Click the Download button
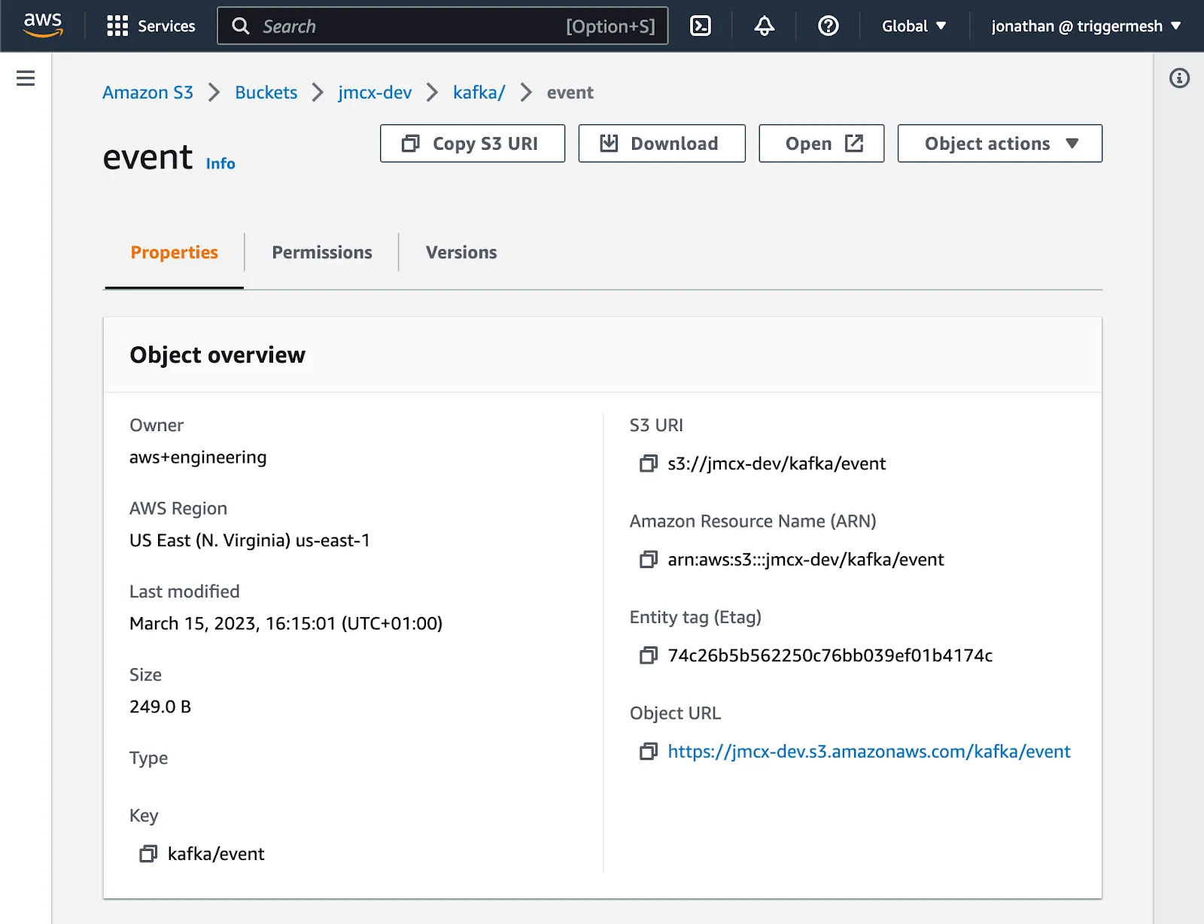 point(661,144)
